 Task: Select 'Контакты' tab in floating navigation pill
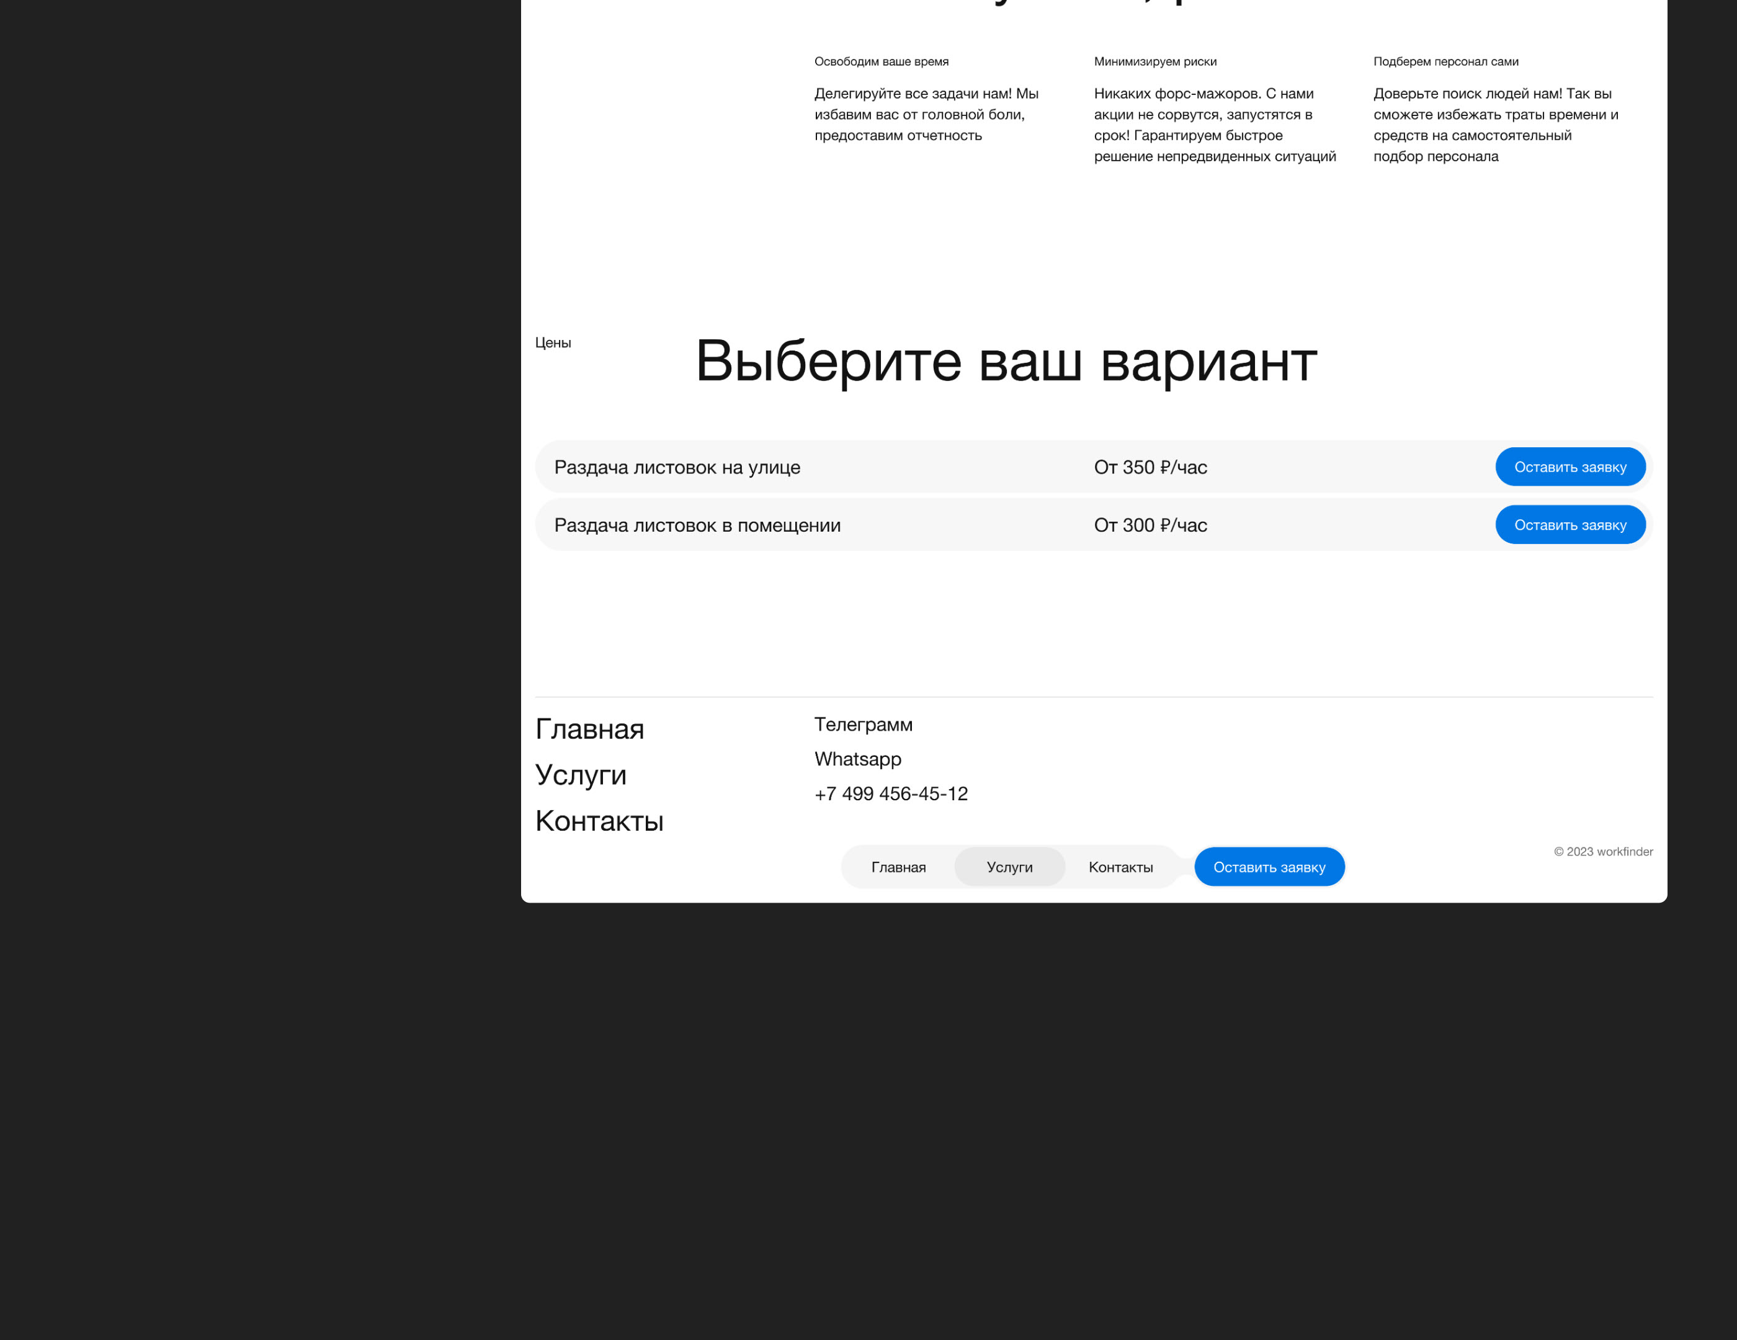1120,867
